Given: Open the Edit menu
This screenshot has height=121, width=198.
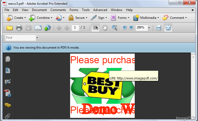Looking at the screenshot, I should (x=15, y=10).
